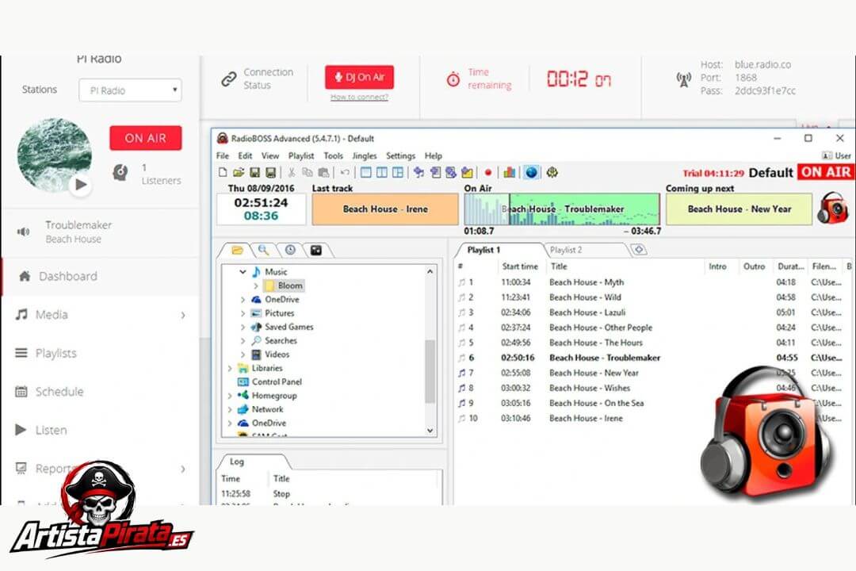The height and width of the screenshot is (571, 856).
Task: Play the station with the artwork play button
Action: click(x=80, y=185)
